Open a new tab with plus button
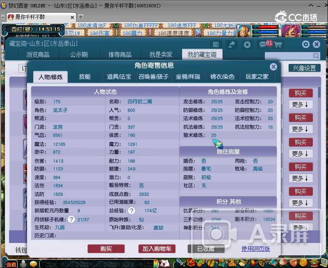The height and width of the screenshot is (268, 328). [81, 17]
